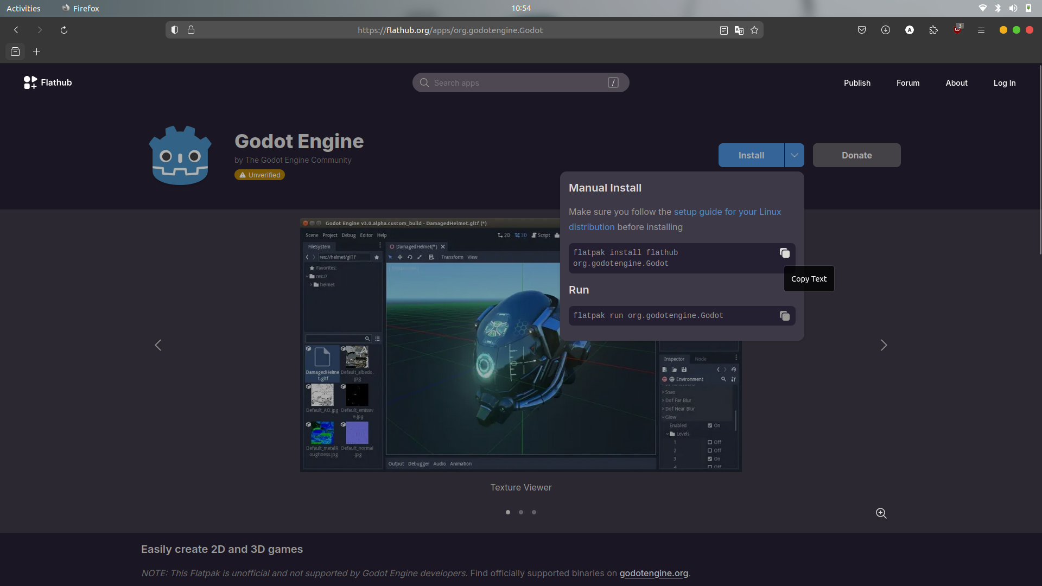Show the next screenshot with right chevron
Image resolution: width=1042 pixels, height=586 pixels.
point(884,346)
